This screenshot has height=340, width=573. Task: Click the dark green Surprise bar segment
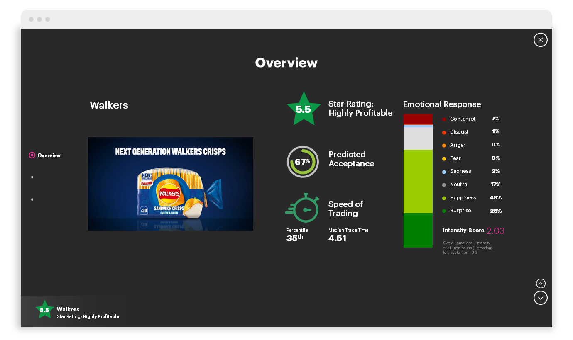coord(418,230)
